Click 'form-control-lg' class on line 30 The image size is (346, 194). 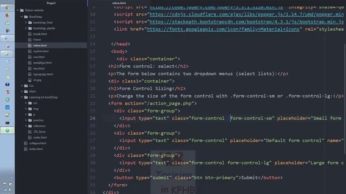pyautogui.click(x=248, y=163)
